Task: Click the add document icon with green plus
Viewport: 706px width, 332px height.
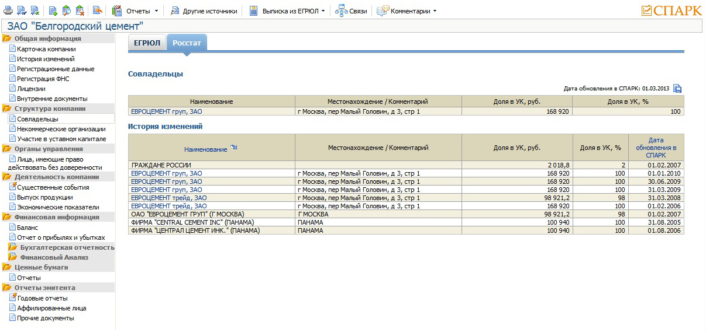Action: (x=53, y=11)
